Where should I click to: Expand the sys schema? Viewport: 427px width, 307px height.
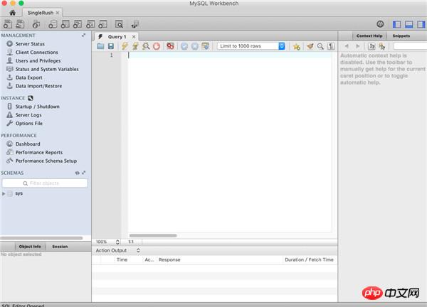(4, 193)
